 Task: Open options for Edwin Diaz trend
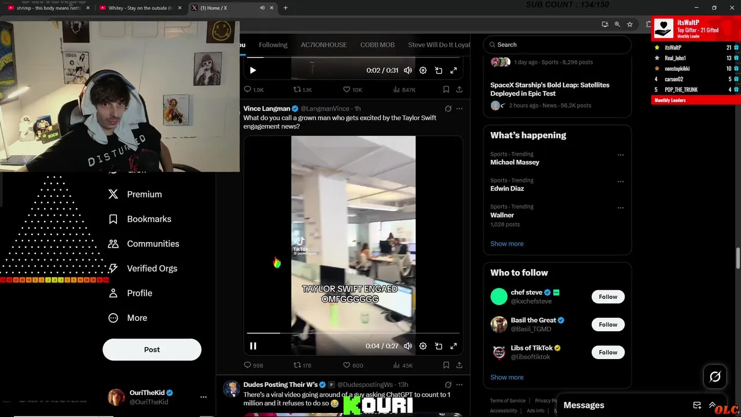tap(621, 181)
